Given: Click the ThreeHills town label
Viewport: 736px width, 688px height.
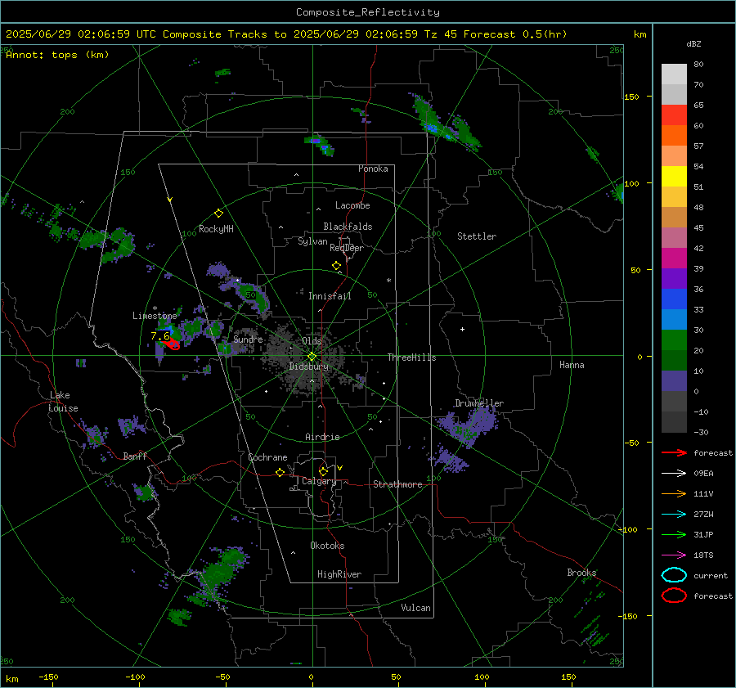Looking at the screenshot, I should click(411, 357).
